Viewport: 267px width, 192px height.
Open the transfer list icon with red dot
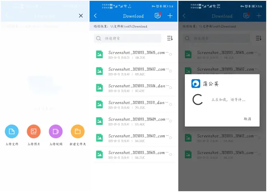(x=158, y=15)
